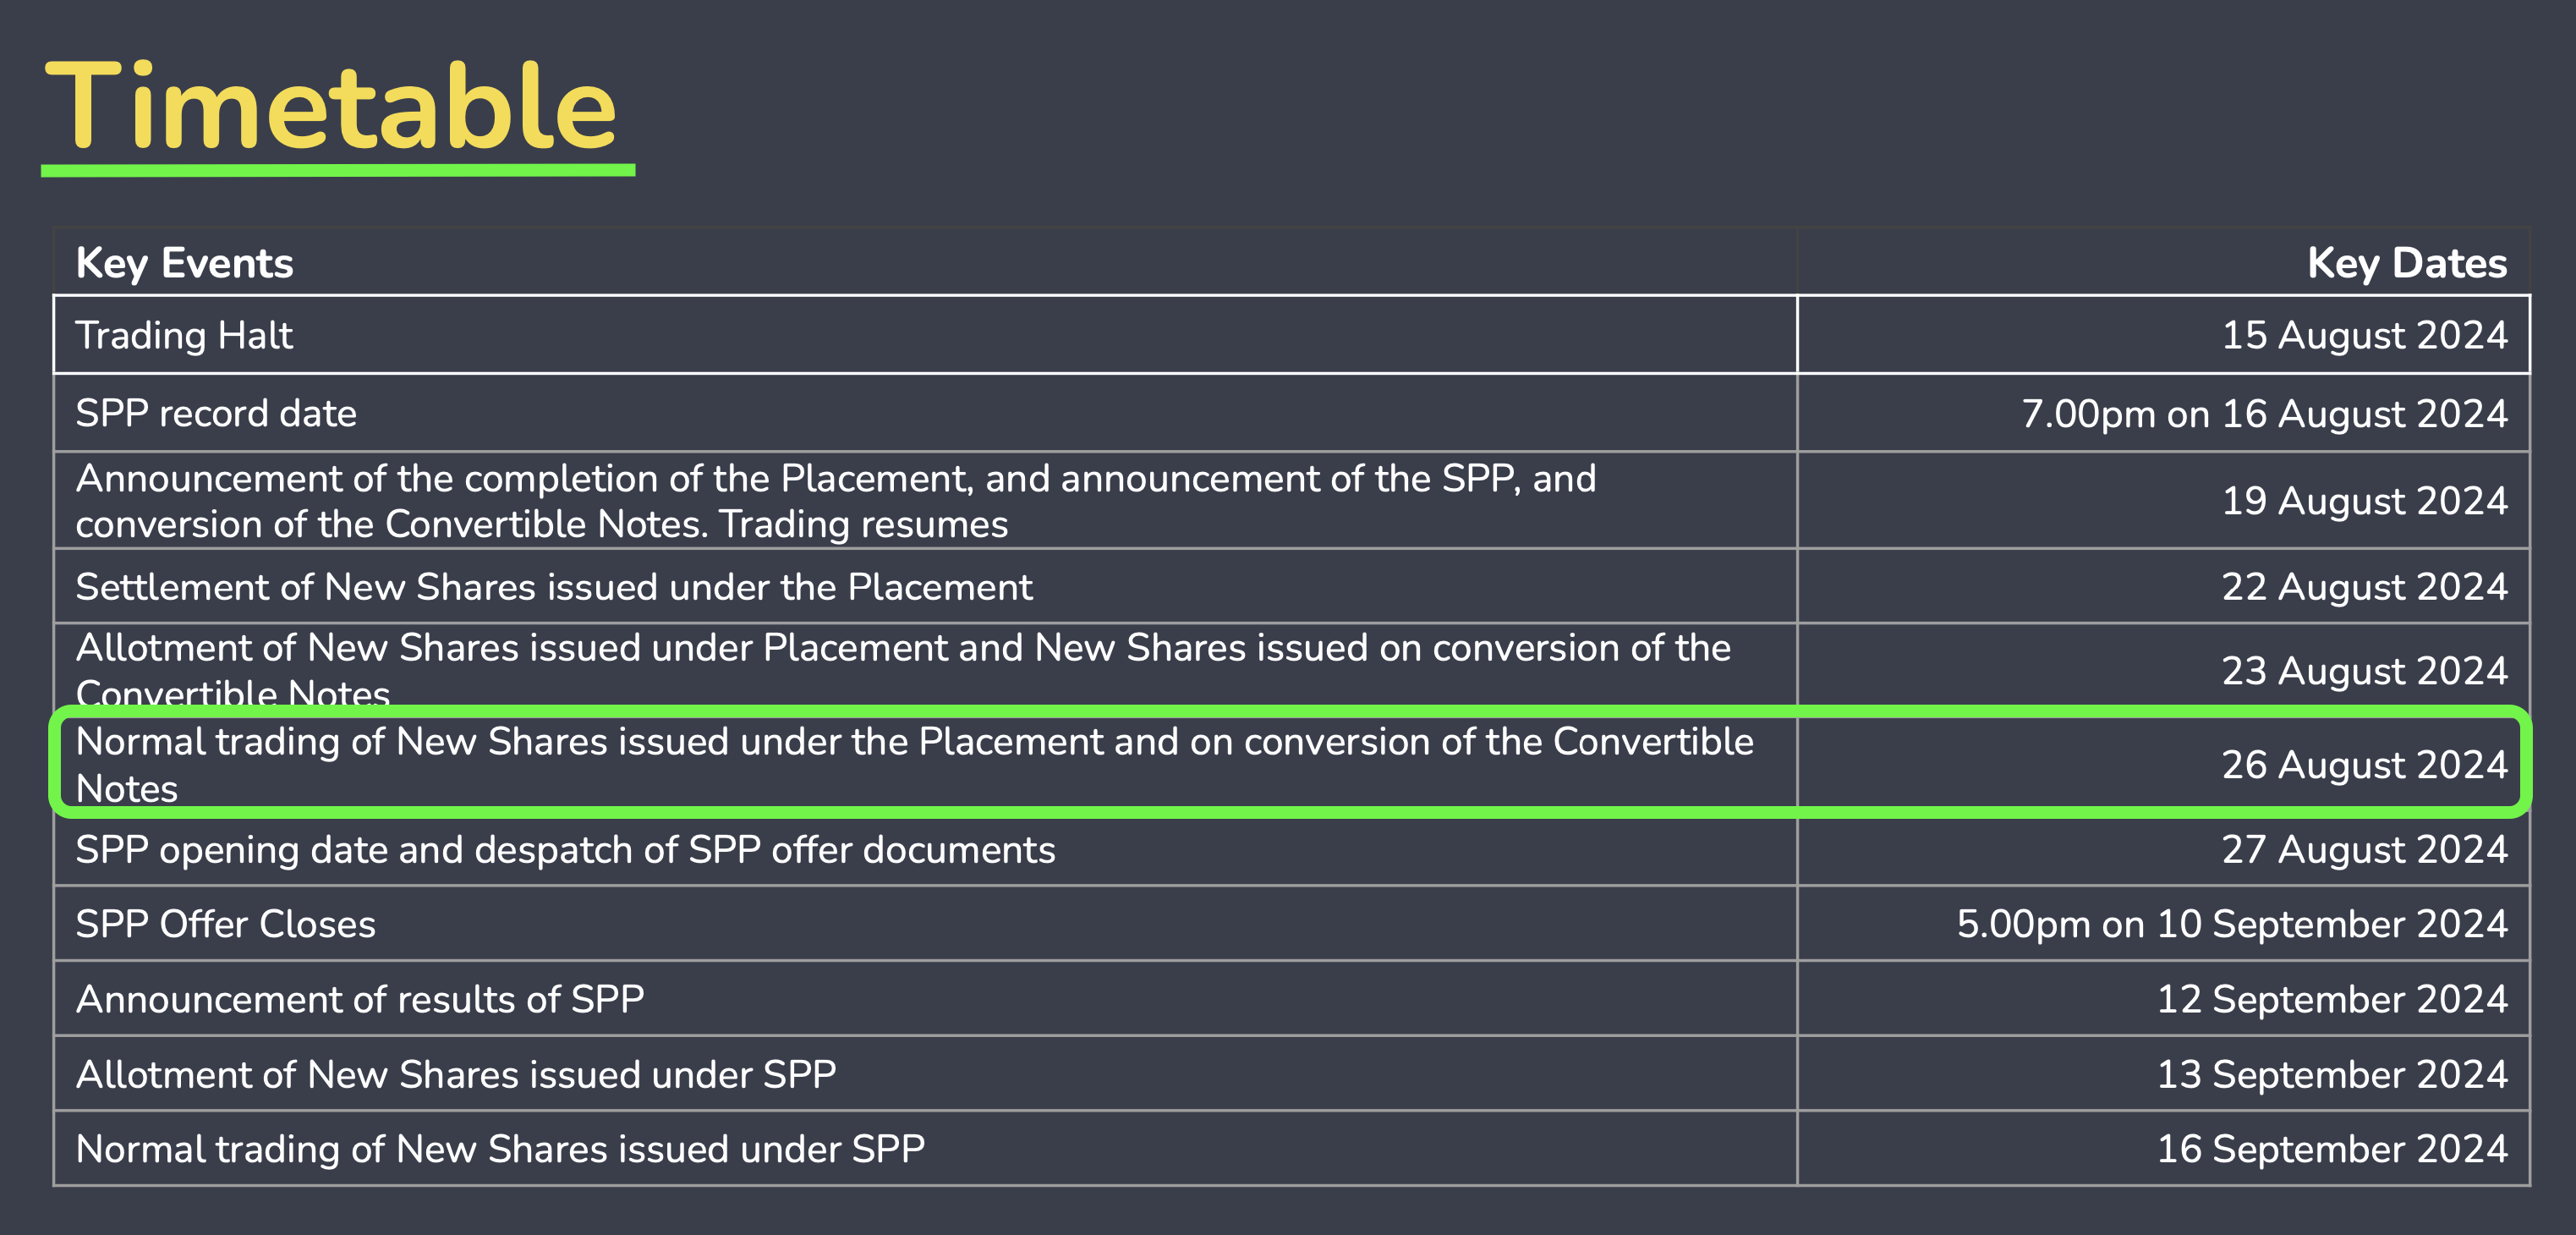Click the 22 August 2024 date
This screenshot has height=1235, width=2576.
[x=2364, y=586]
